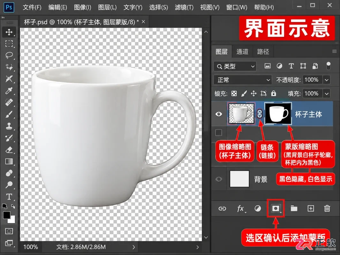Create a new layer
The height and width of the screenshot is (255, 340).
(311, 208)
